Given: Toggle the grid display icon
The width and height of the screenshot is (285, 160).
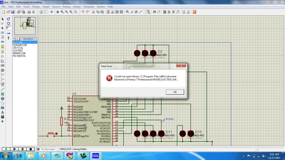Looking at the screenshot, I should pyautogui.click(x=46, y=12).
